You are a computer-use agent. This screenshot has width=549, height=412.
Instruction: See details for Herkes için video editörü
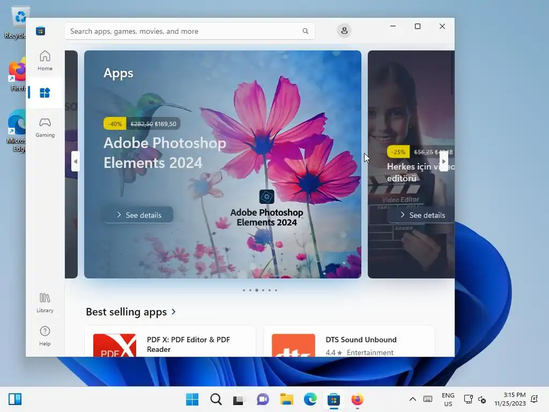pos(422,215)
